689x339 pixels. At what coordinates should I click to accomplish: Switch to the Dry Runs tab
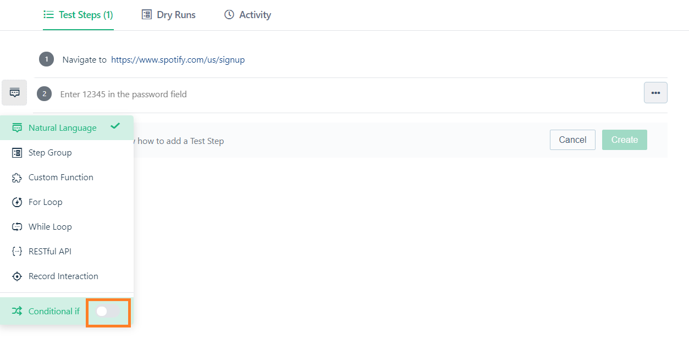[169, 15]
